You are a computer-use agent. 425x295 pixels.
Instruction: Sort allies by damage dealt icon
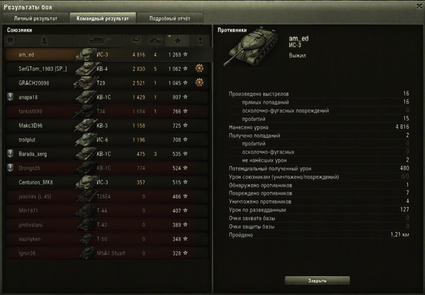point(136,41)
